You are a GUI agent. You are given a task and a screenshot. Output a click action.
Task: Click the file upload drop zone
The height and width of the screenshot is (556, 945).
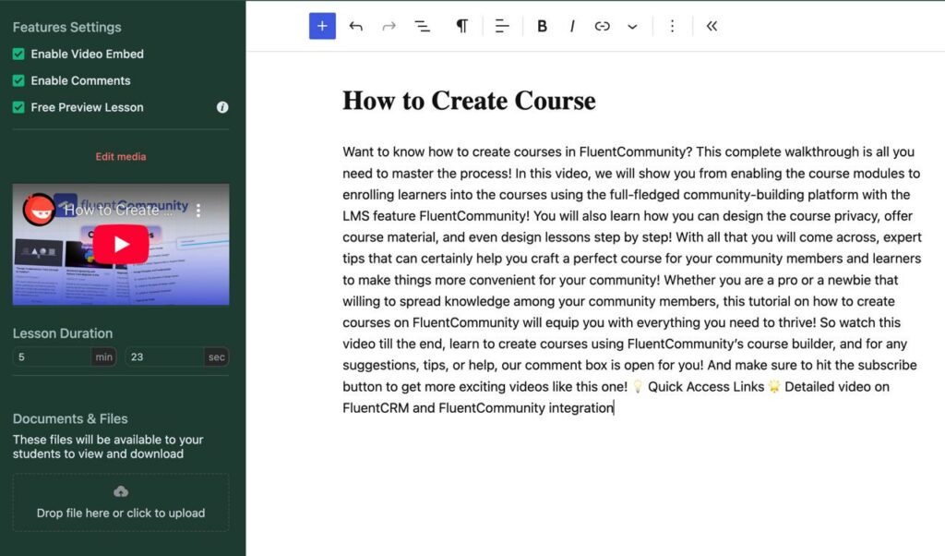121,502
